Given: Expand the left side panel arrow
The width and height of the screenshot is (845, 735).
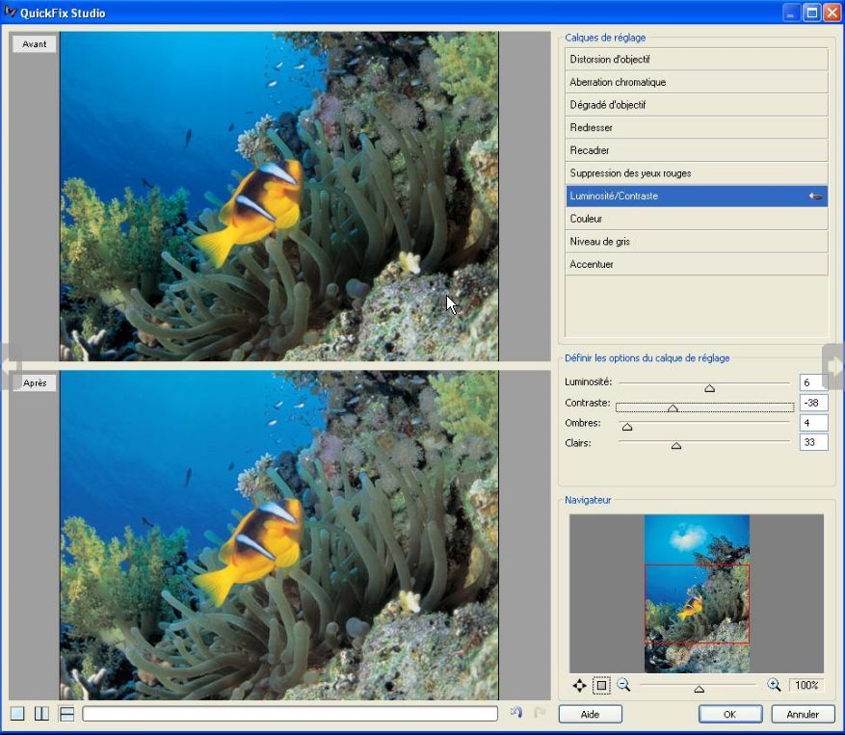Looking at the screenshot, I should [x=8, y=365].
